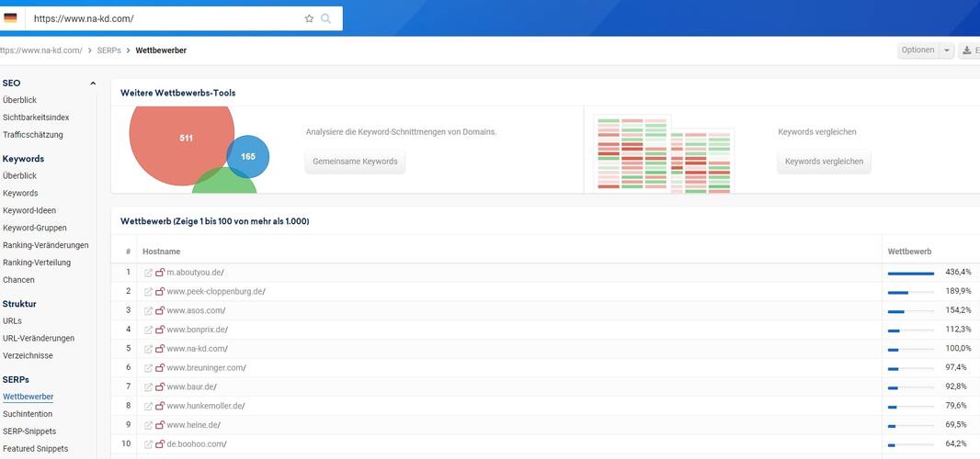Open Suchintention in sidebar

28,414
